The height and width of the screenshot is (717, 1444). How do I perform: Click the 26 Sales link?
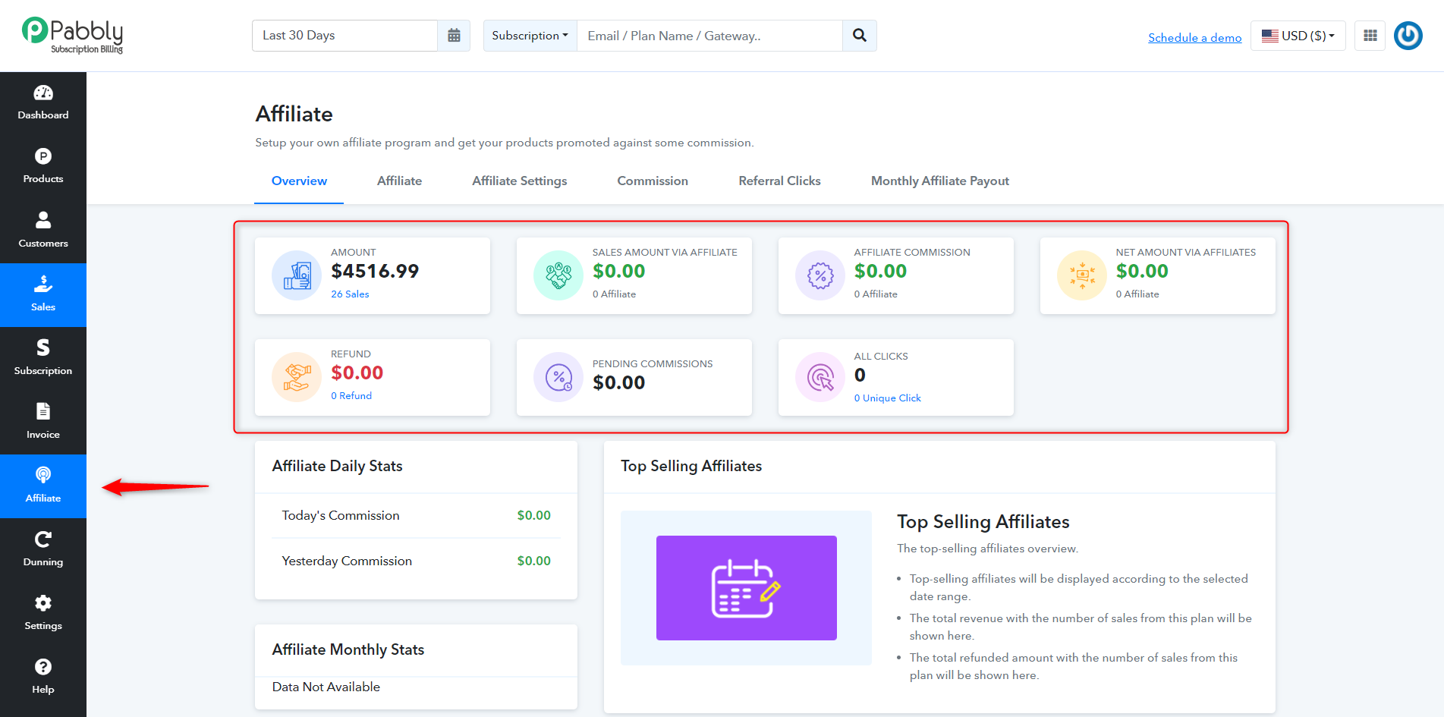pos(350,294)
